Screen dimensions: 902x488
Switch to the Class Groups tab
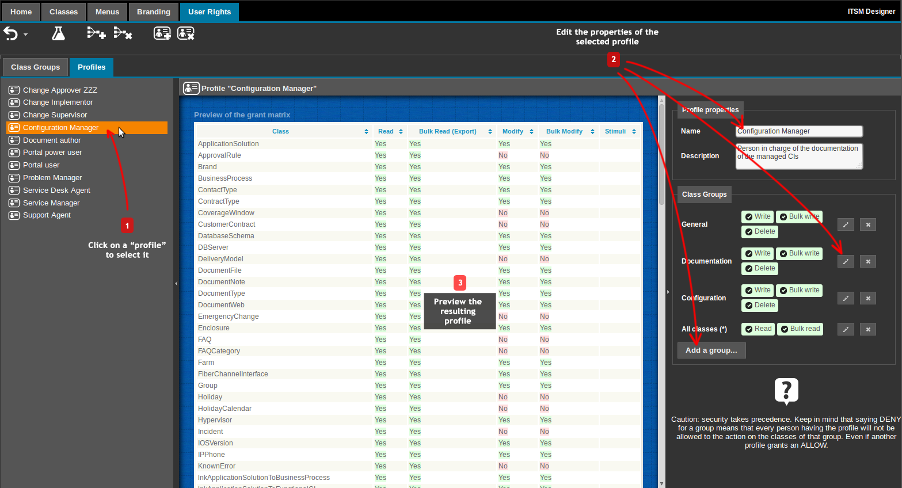[x=35, y=67]
